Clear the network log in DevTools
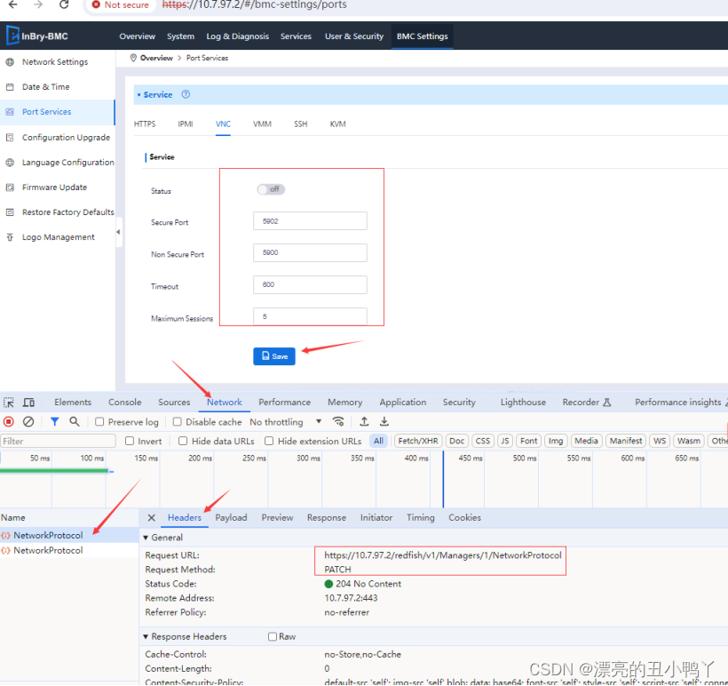 click(x=28, y=422)
